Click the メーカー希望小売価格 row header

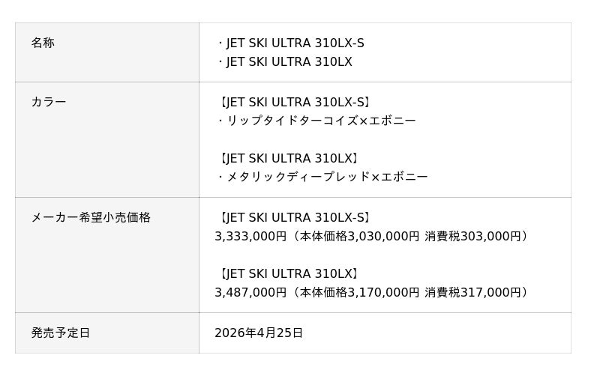point(91,217)
